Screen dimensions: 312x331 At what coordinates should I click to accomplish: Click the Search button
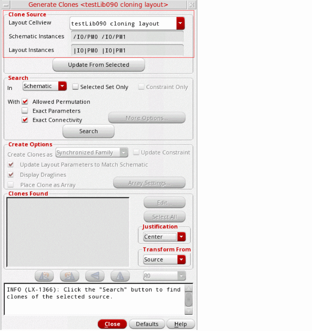tap(89, 131)
